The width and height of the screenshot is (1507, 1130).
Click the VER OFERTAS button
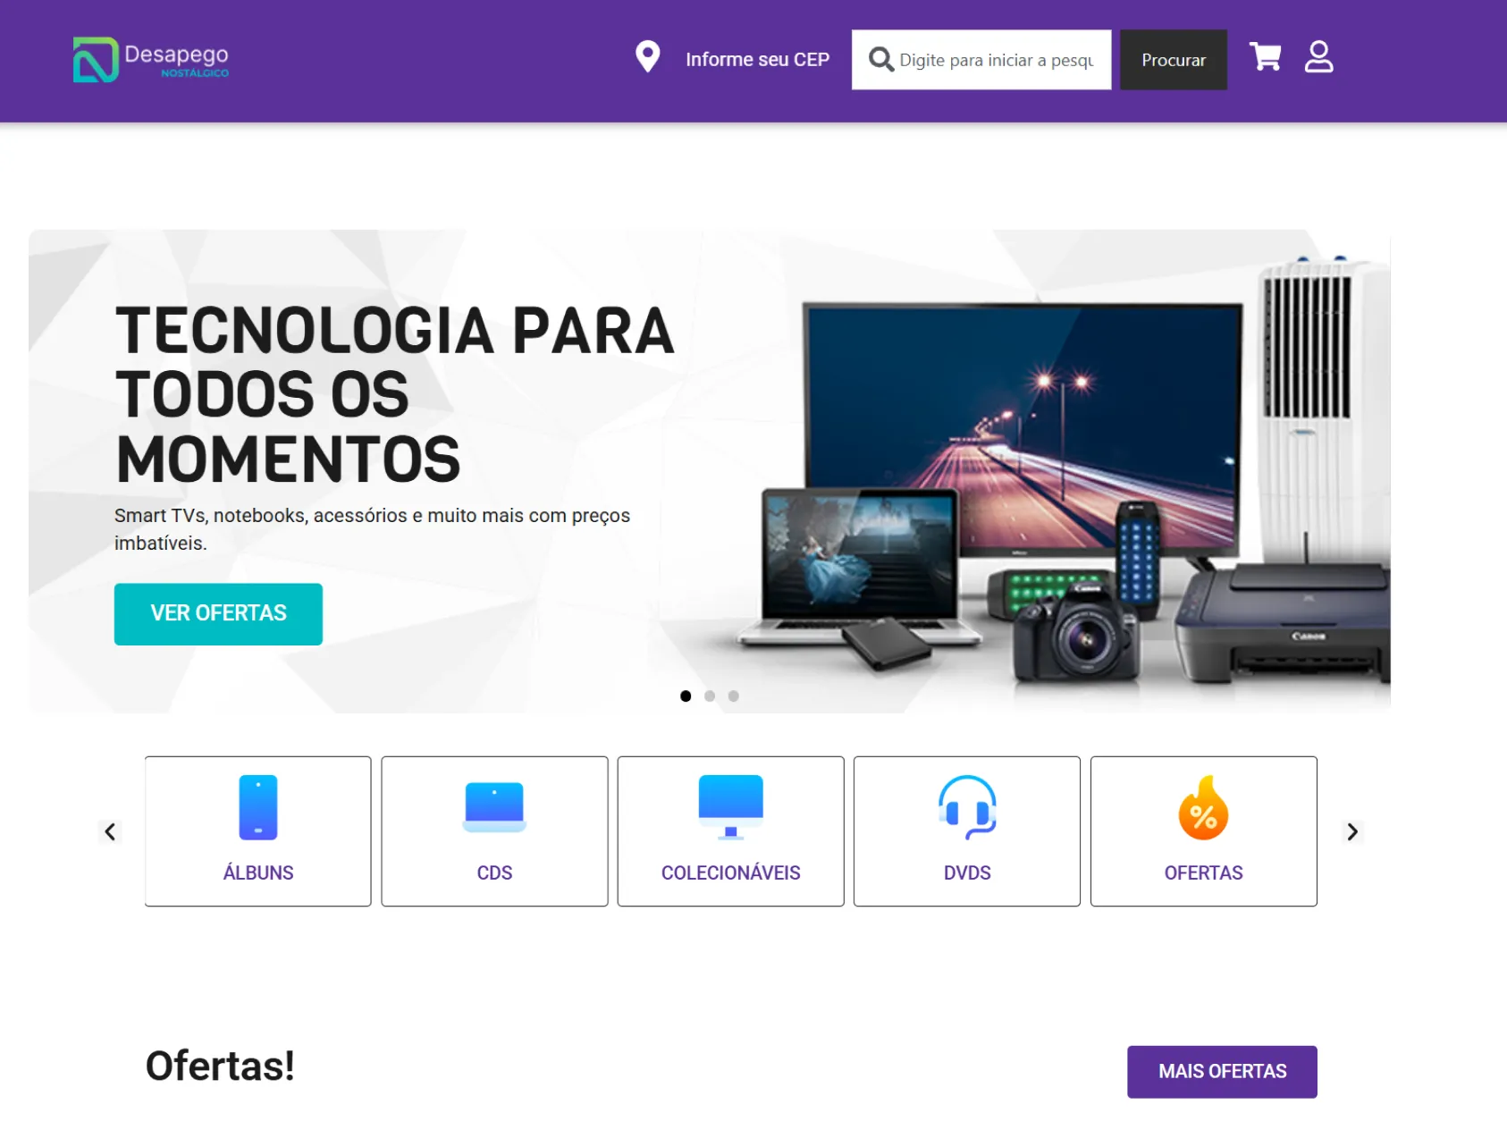[218, 614]
